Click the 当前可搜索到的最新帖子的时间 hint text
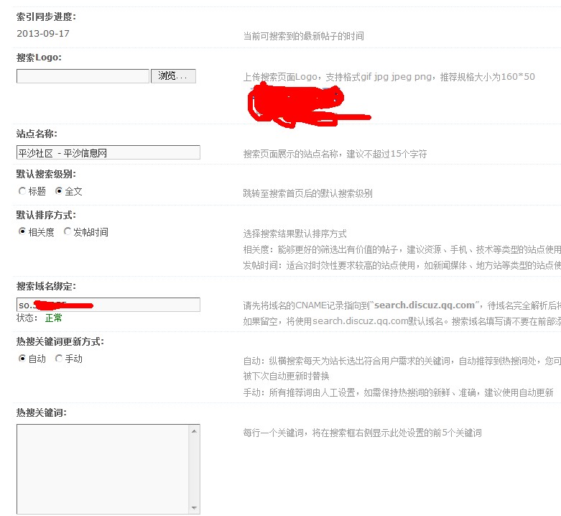This screenshot has height=516, width=561. (303, 36)
